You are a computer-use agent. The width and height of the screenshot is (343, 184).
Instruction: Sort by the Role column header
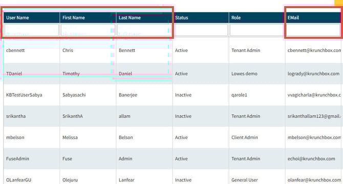point(236,18)
